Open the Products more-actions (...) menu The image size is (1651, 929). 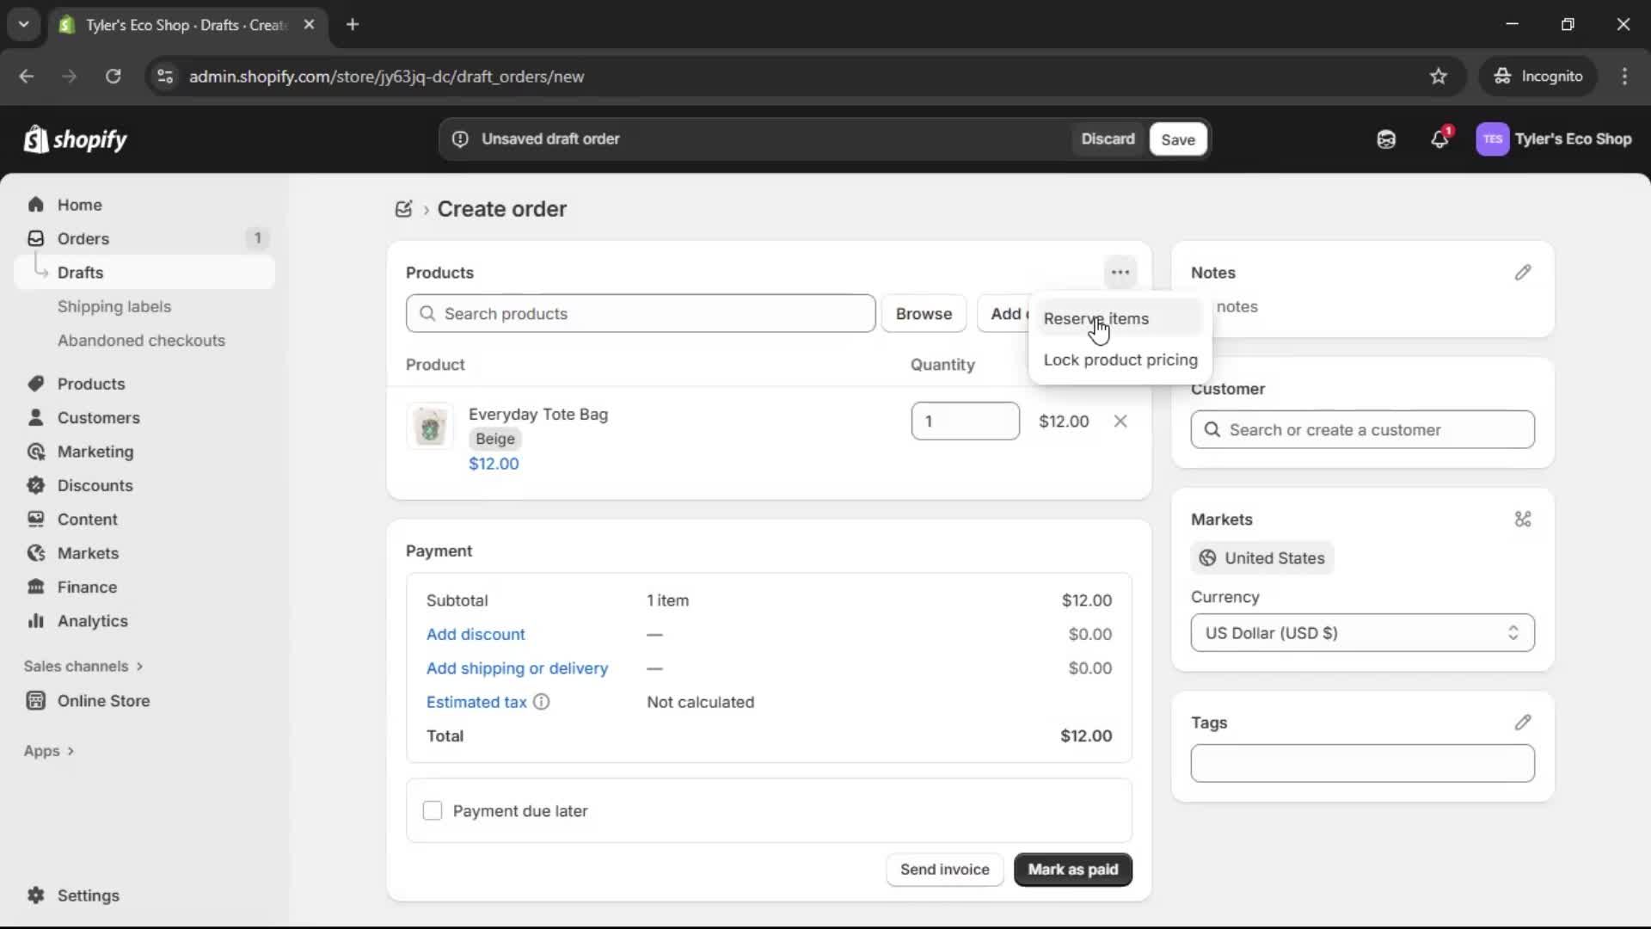coord(1121,272)
